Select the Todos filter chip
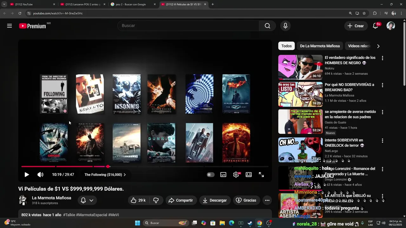The height and width of the screenshot is (228, 406). [286, 46]
